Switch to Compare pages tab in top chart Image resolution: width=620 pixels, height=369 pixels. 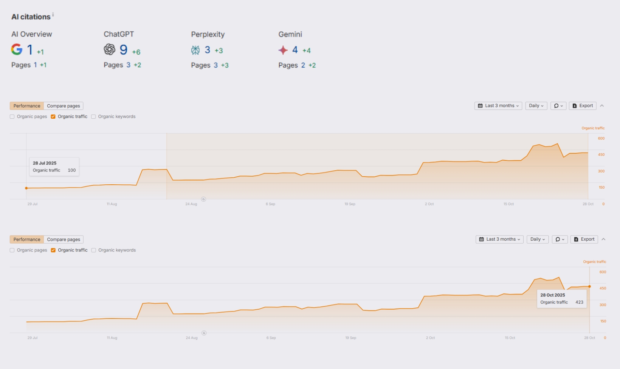coord(63,106)
